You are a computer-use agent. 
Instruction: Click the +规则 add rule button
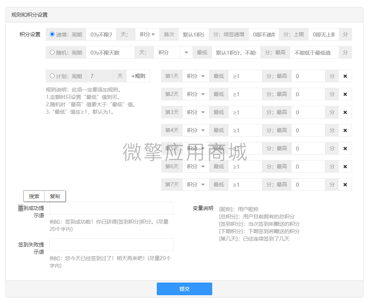point(138,76)
